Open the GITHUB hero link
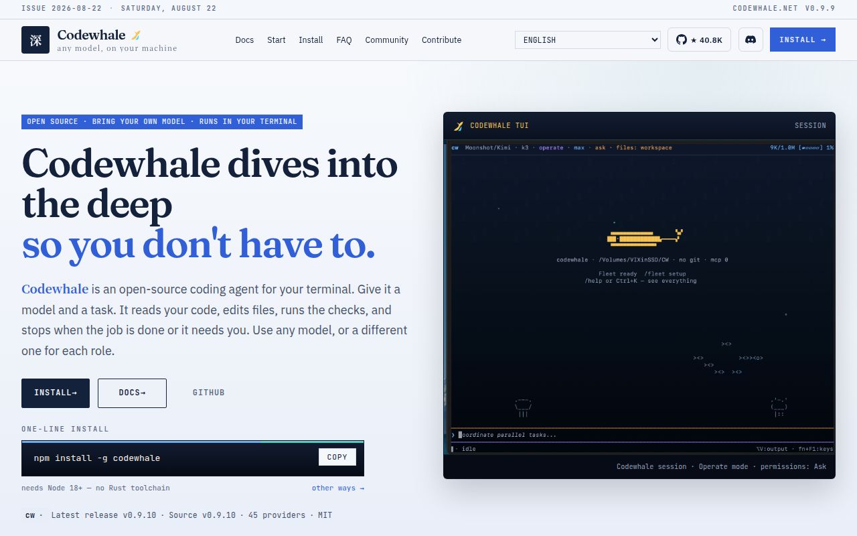Image resolution: width=857 pixels, height=536 pixels. point(208,393)
